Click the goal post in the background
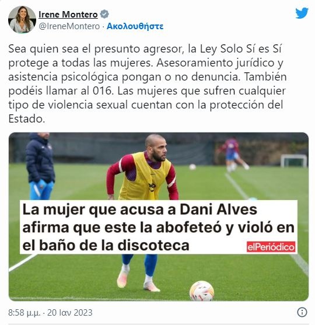Screen dimensions: 315x325 point(294,160)
